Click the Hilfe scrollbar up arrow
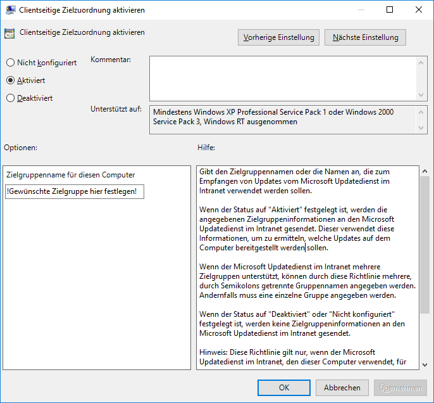 (x=425, y=172)
